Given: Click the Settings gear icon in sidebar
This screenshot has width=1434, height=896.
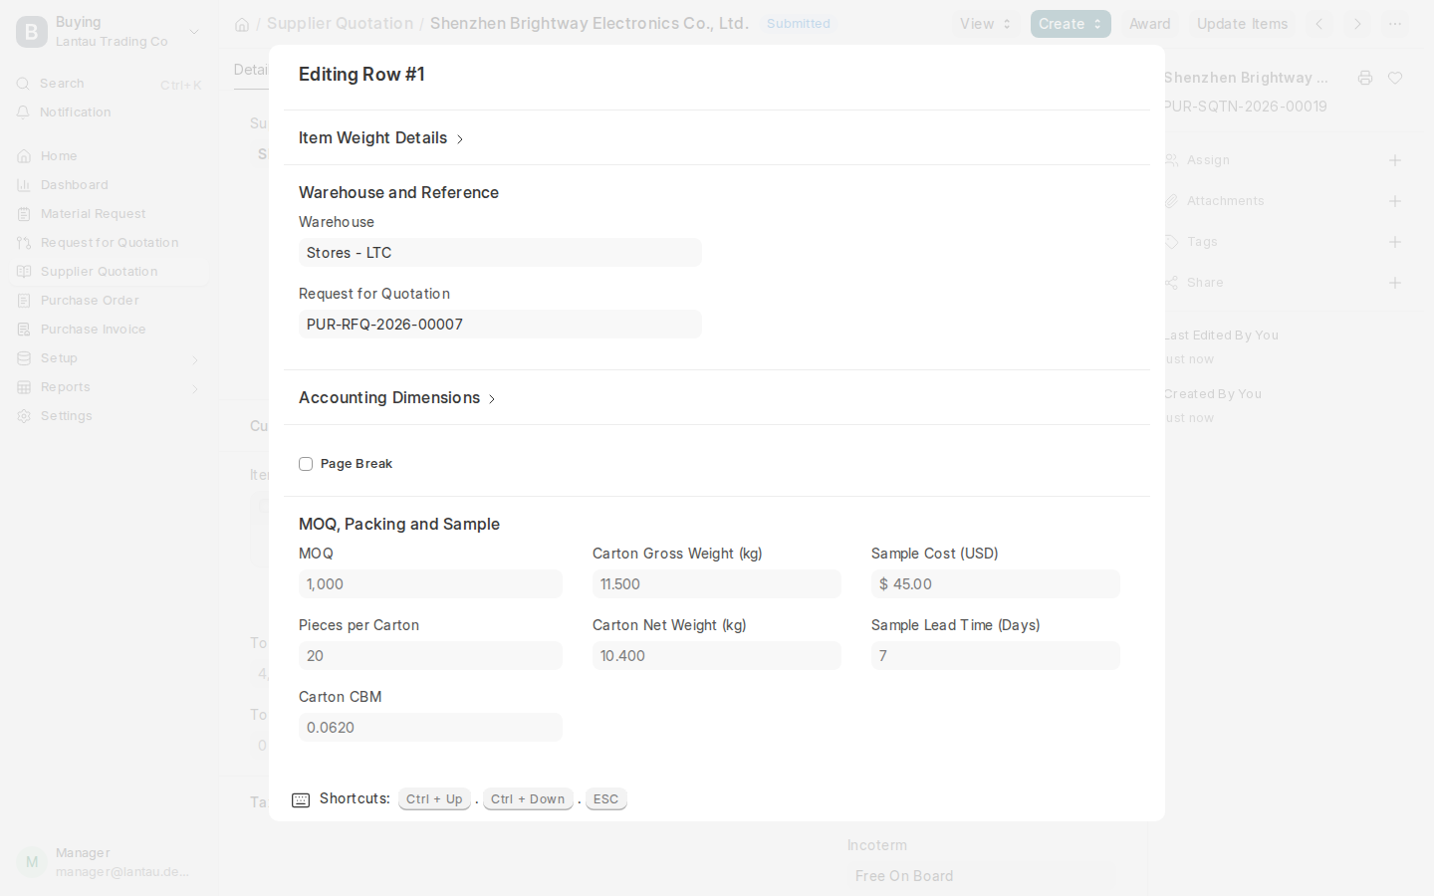Looking at the screenshot, I should click(x=24, y=416).
